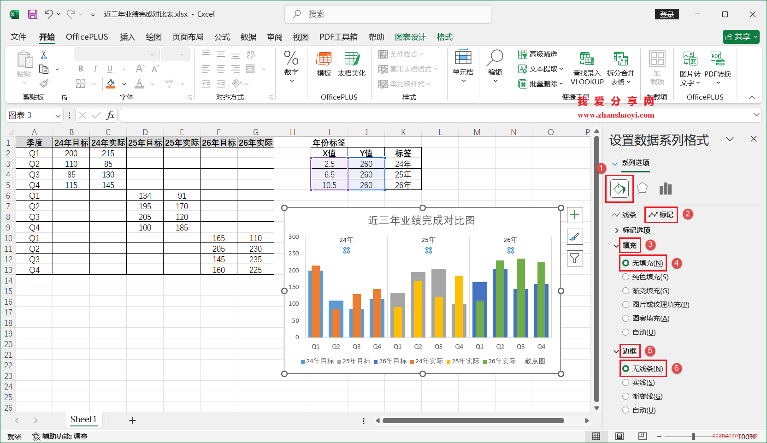Switch to the 插入 Insert tab
This screenshot has height=443, width=767.
pos(127,37)
